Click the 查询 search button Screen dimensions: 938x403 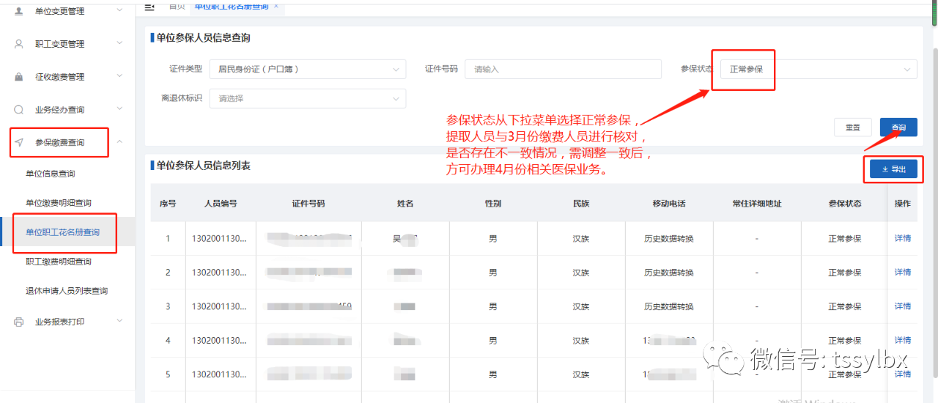(898, 127)
